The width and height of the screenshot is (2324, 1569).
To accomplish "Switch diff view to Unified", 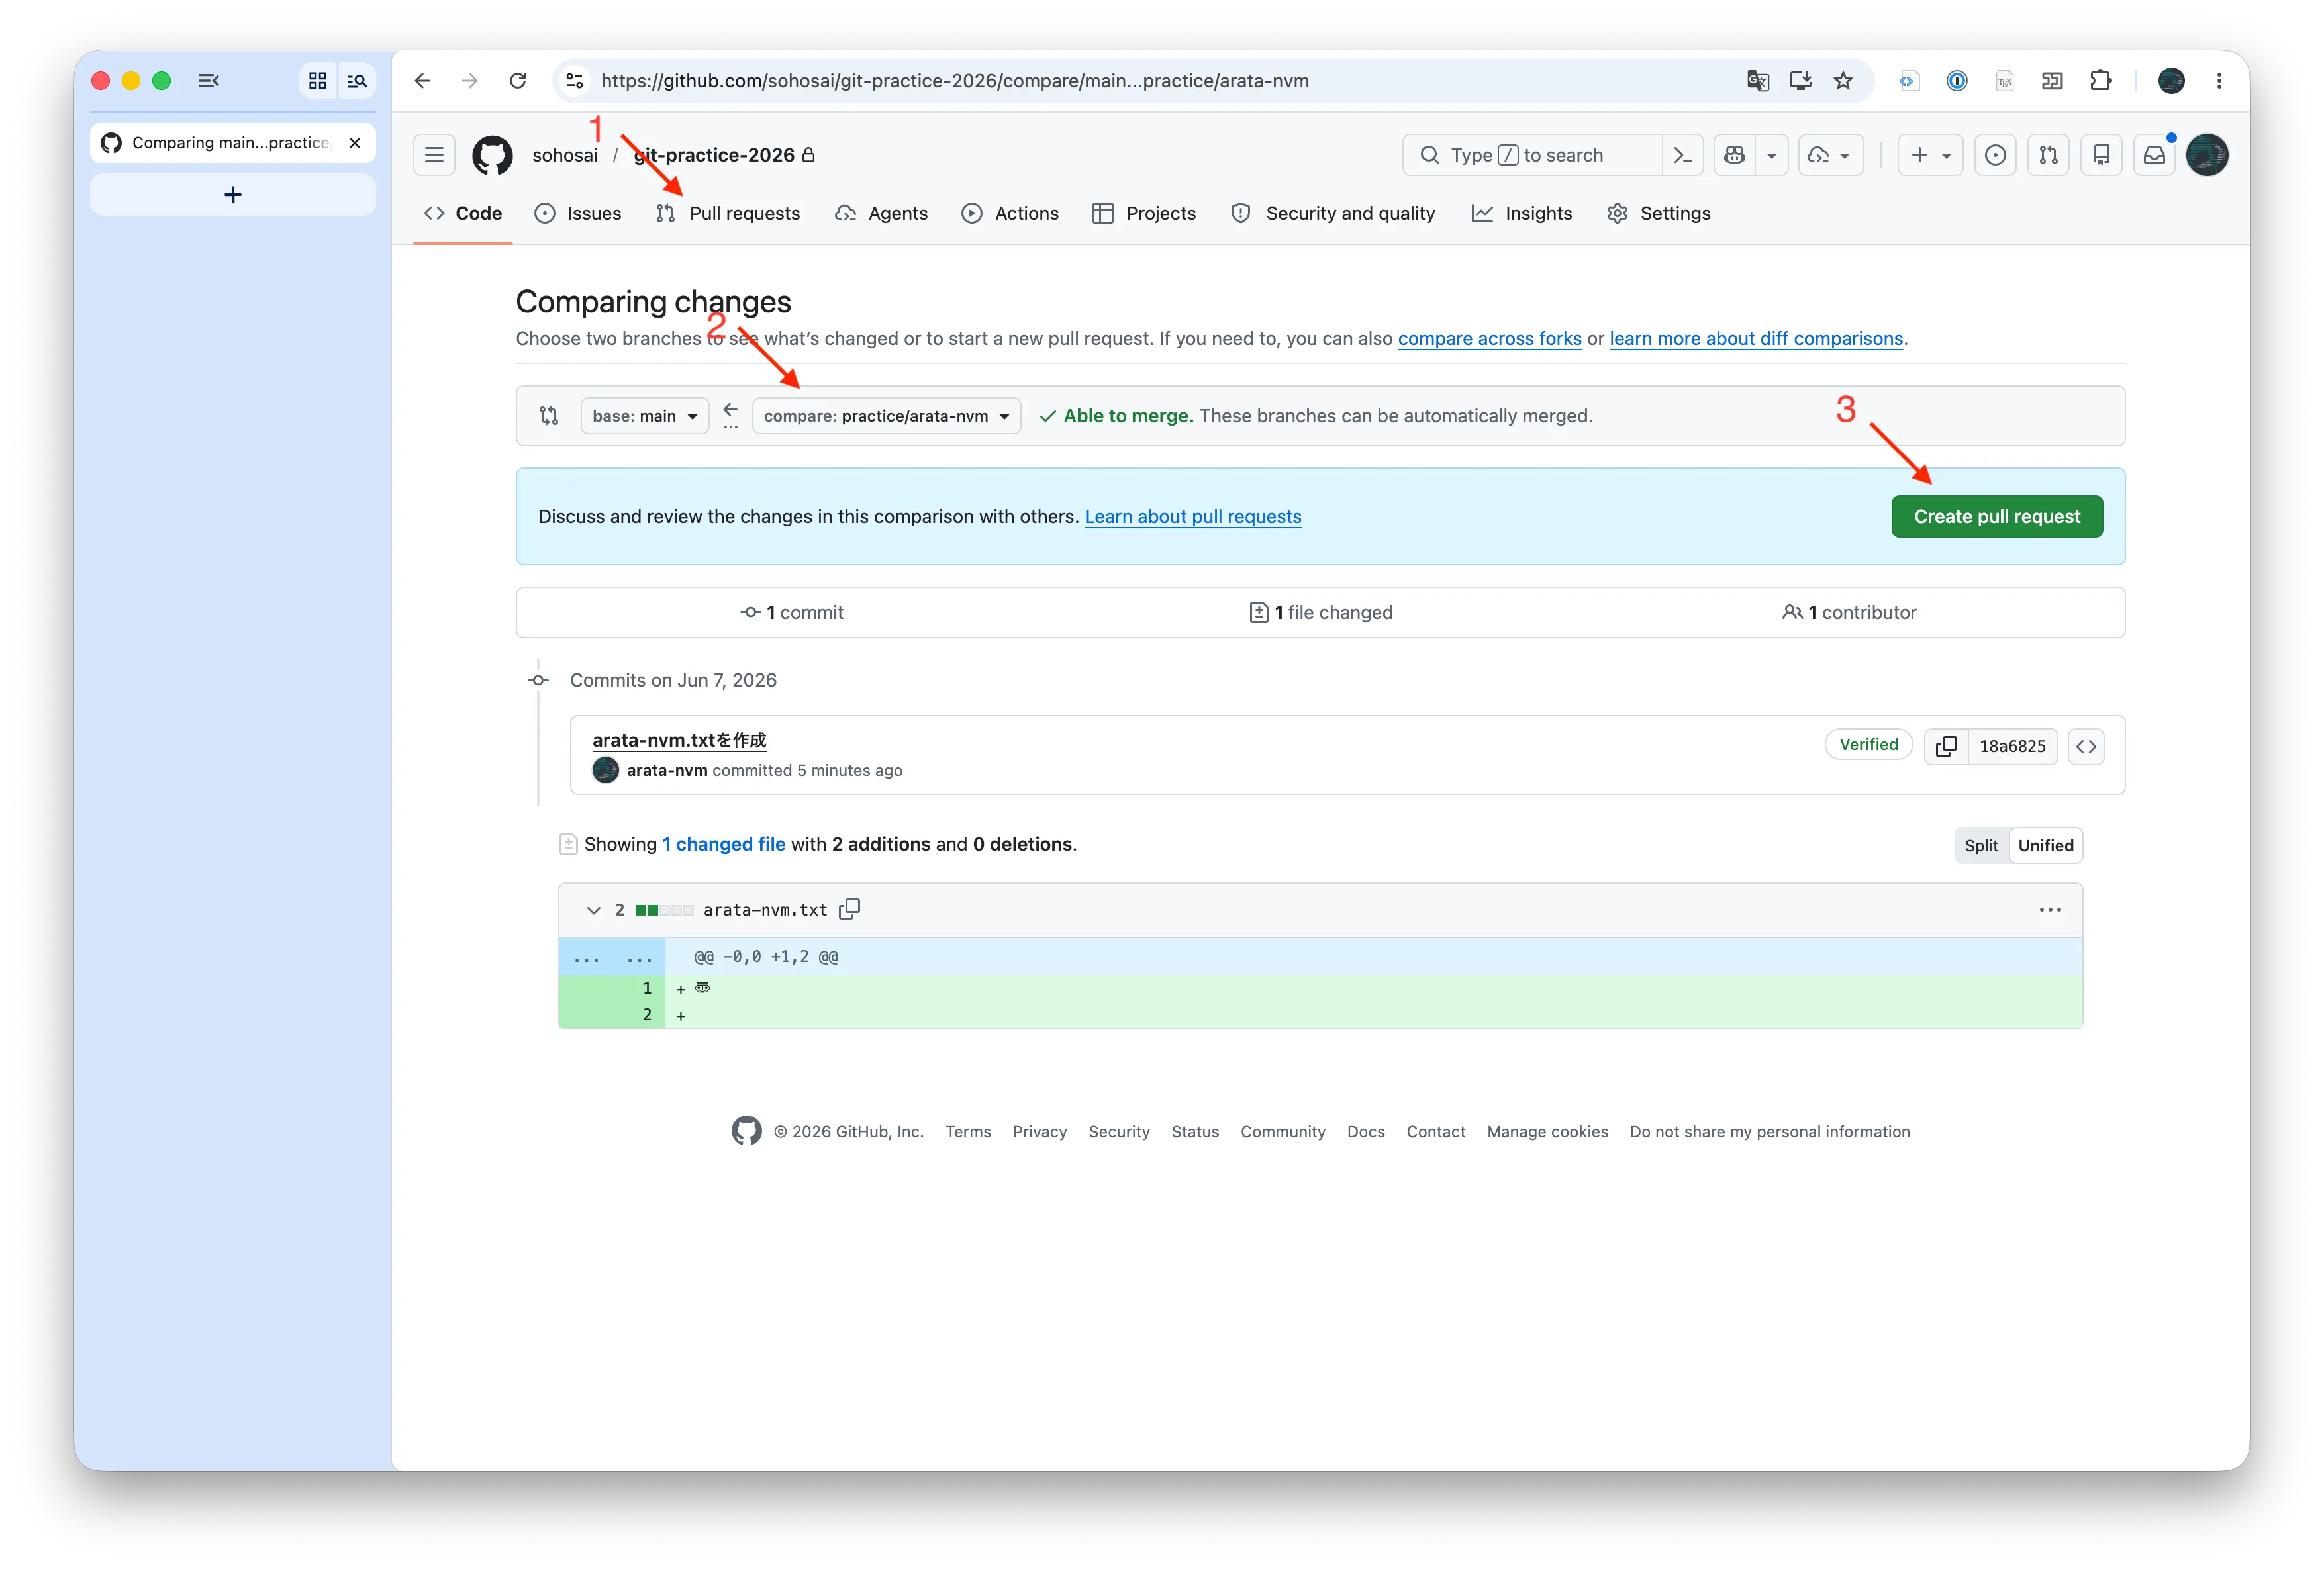I will [x=2045, y=845].
